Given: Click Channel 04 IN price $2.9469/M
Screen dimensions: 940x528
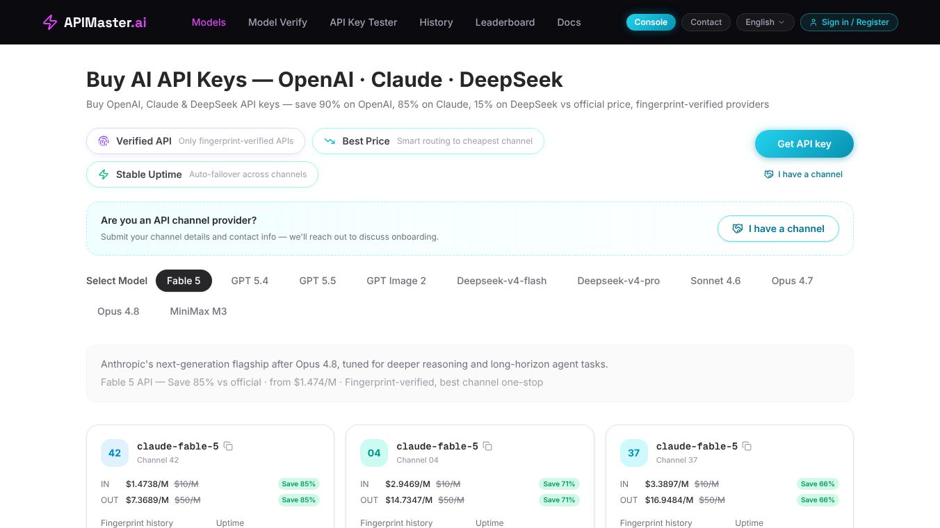Looking at the screenshot, I should point(407,484).
